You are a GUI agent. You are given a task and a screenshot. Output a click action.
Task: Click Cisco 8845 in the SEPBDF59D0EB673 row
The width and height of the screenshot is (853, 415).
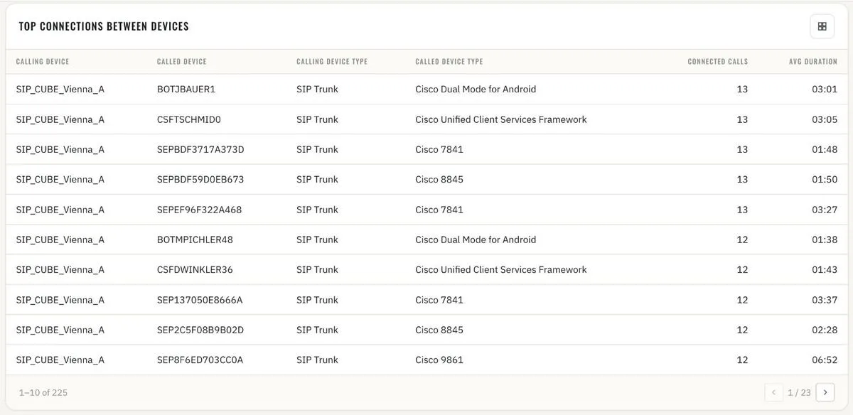point(439,179)
